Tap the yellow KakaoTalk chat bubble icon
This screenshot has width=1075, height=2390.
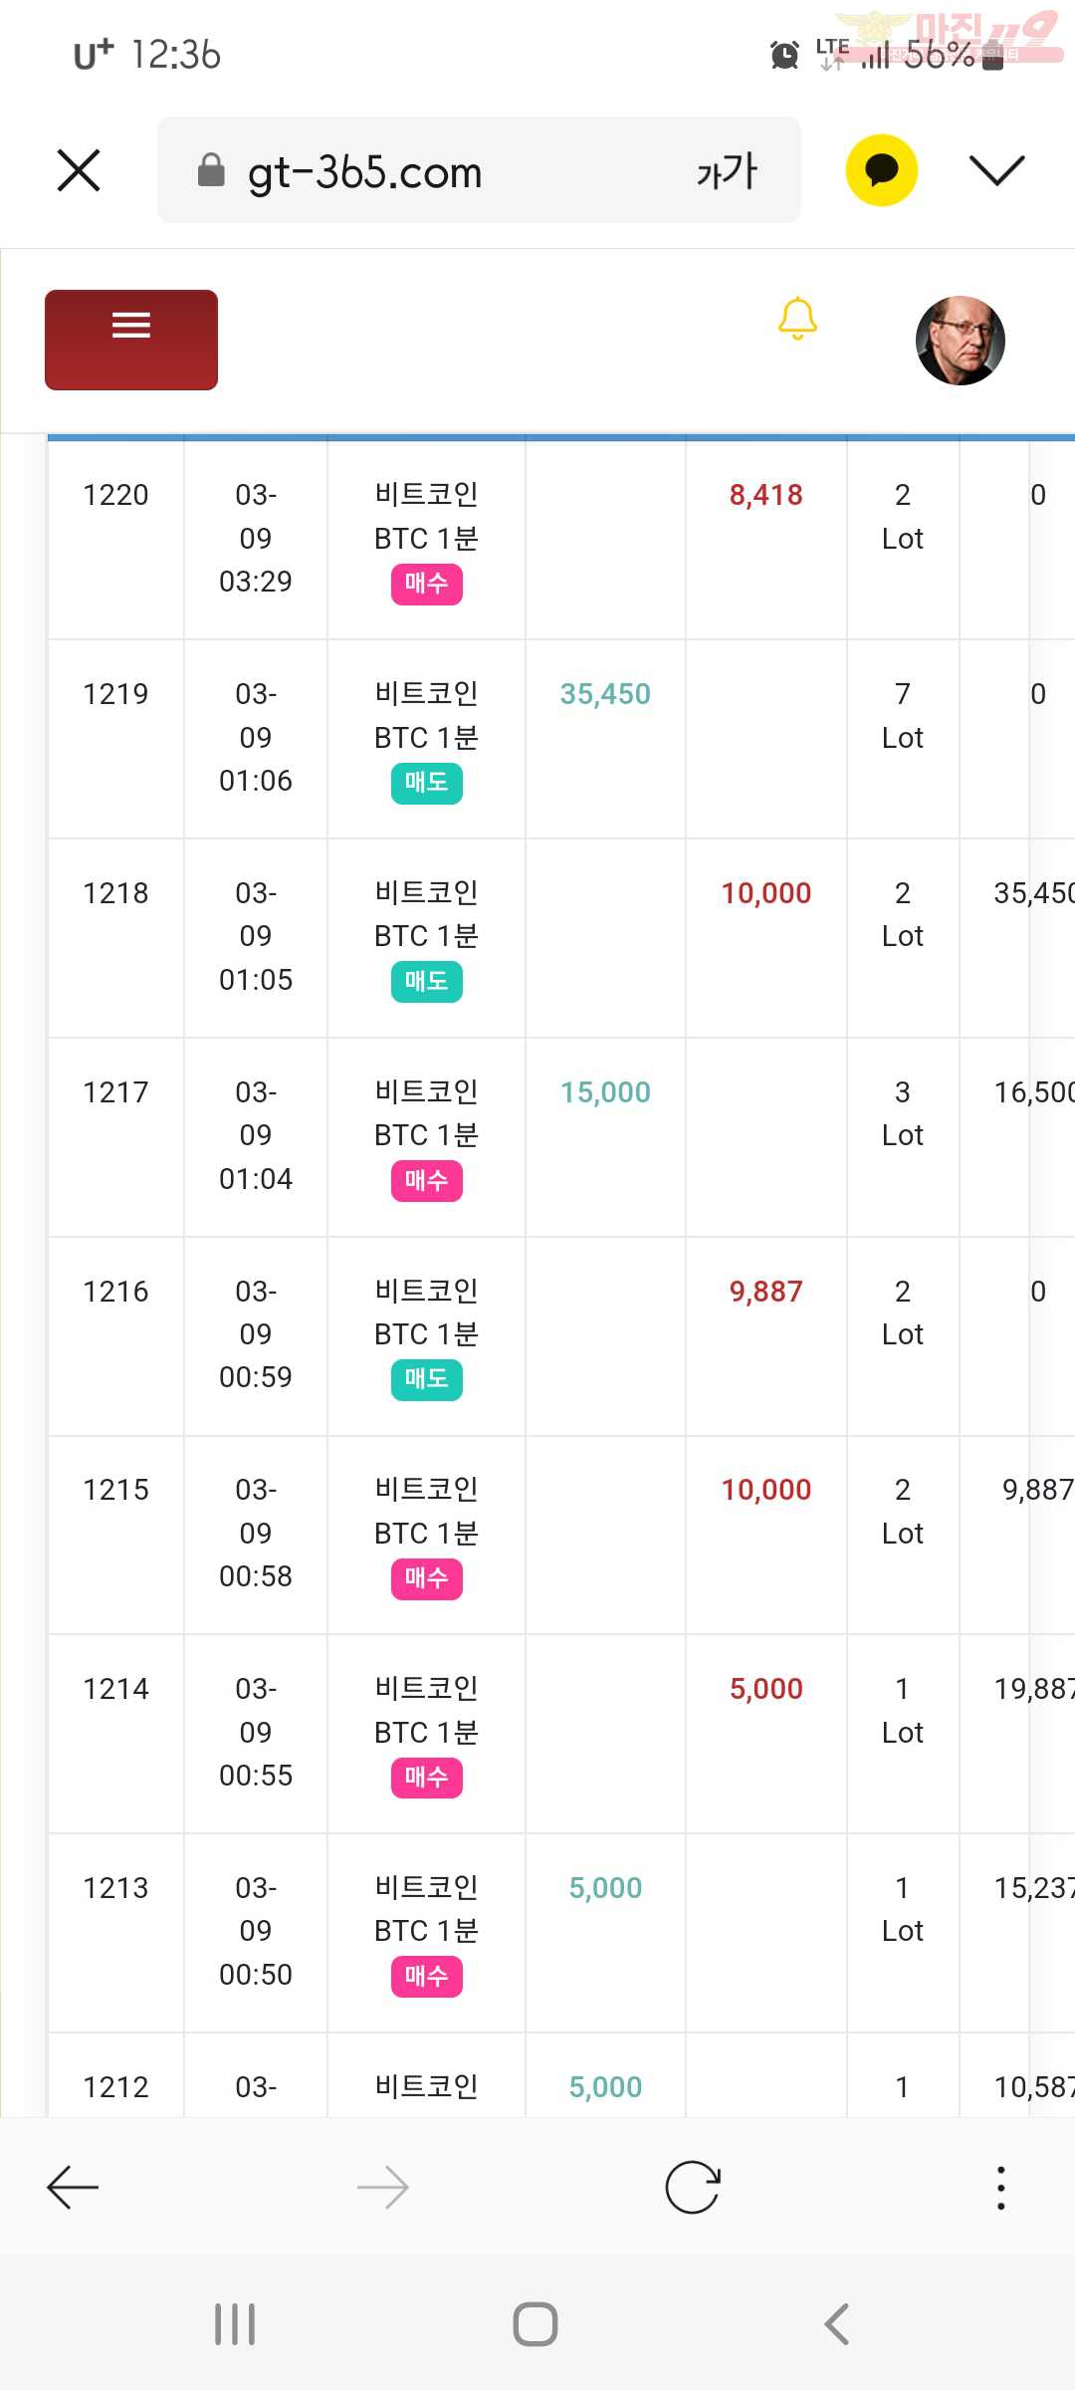(882, 170)
